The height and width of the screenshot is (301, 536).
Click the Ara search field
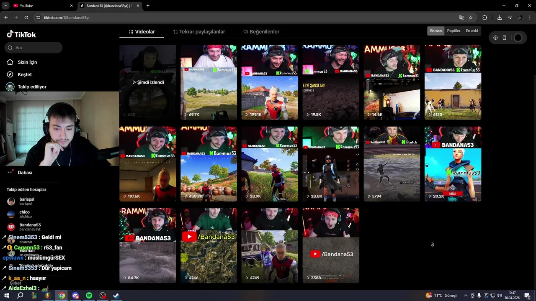tap(34, 48)
